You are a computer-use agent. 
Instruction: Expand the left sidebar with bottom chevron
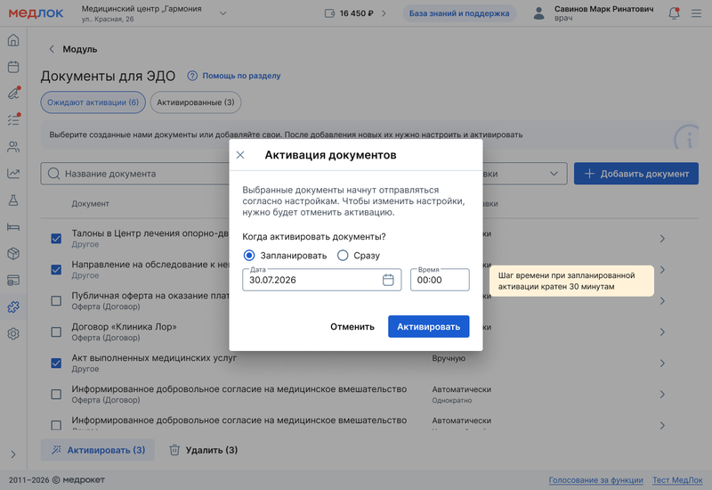click(13, 454)
